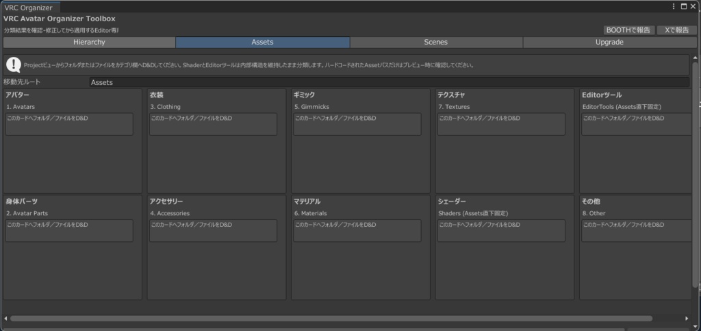The image size is (701, 331).
Task: Click the 'VRC Avatar Organizer Toolbox' title
Action: coord(60,19)
